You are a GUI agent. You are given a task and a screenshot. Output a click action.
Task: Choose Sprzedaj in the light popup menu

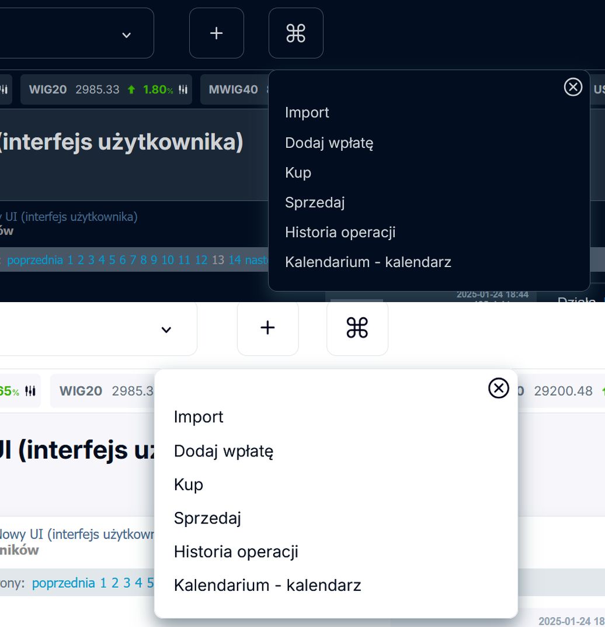[207, 518]
